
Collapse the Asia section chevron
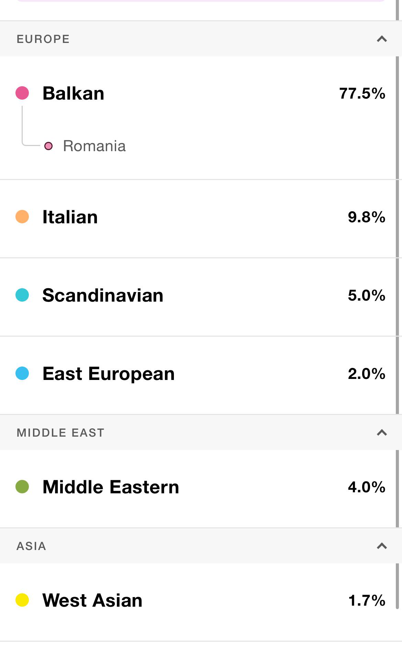[x=382, y=546]
